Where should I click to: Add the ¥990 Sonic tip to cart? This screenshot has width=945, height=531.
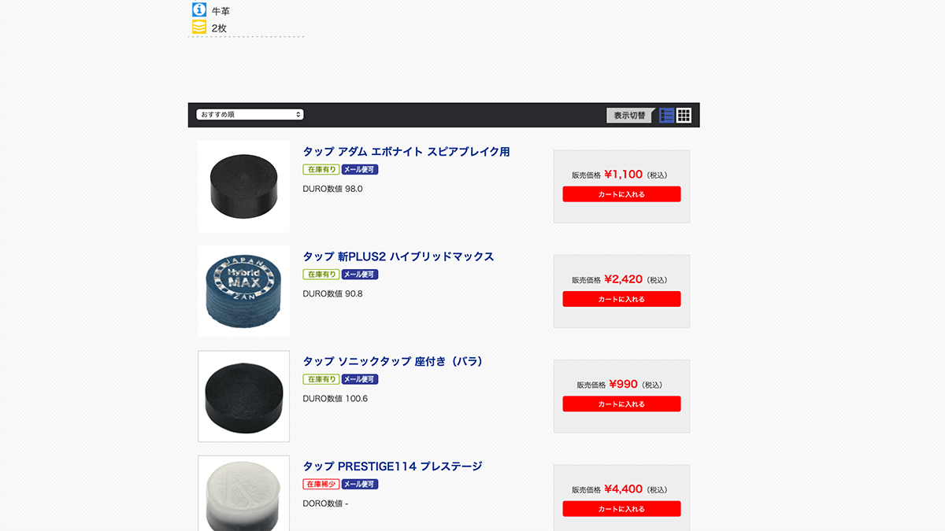pyautogui.click(x=621, y=404)
